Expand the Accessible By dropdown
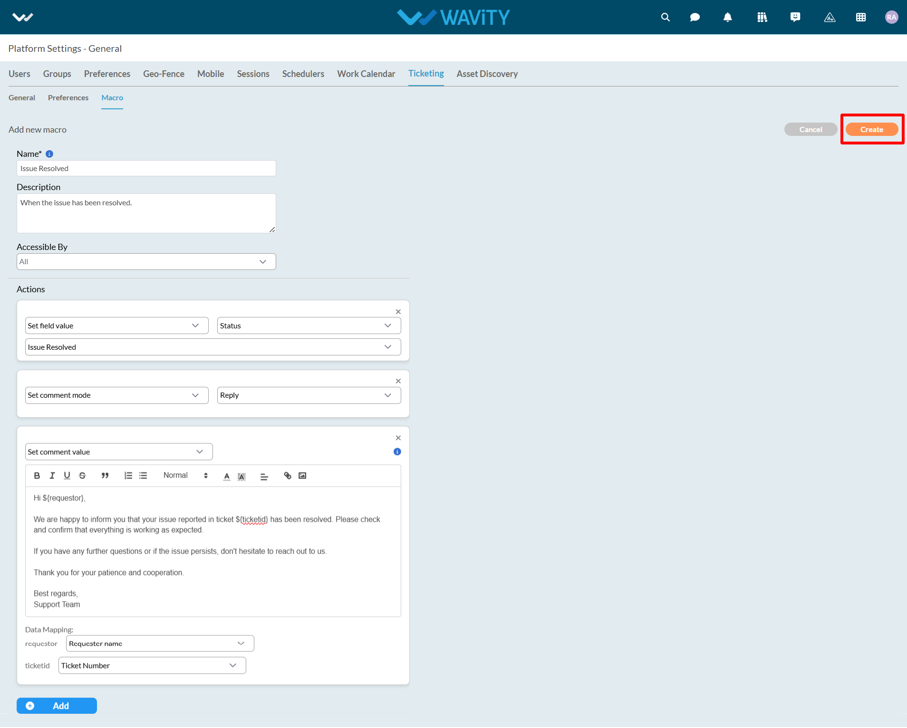 tap(146, 261)
